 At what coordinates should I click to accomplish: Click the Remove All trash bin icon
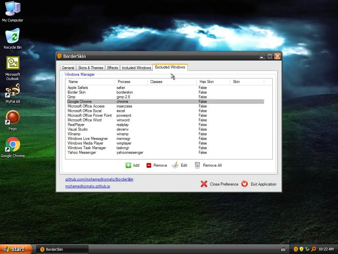tap(197, 165)
